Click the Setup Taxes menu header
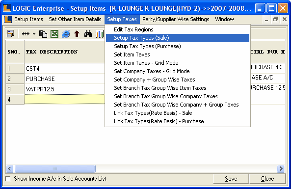Screen dimensions: 291x189 pyautogui.click(x=122, y=19)
